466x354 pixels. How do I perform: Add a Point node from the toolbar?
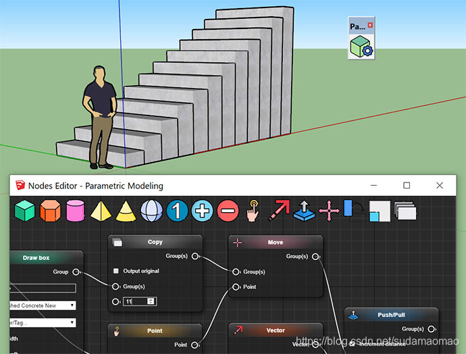click(x=253, y=211)
